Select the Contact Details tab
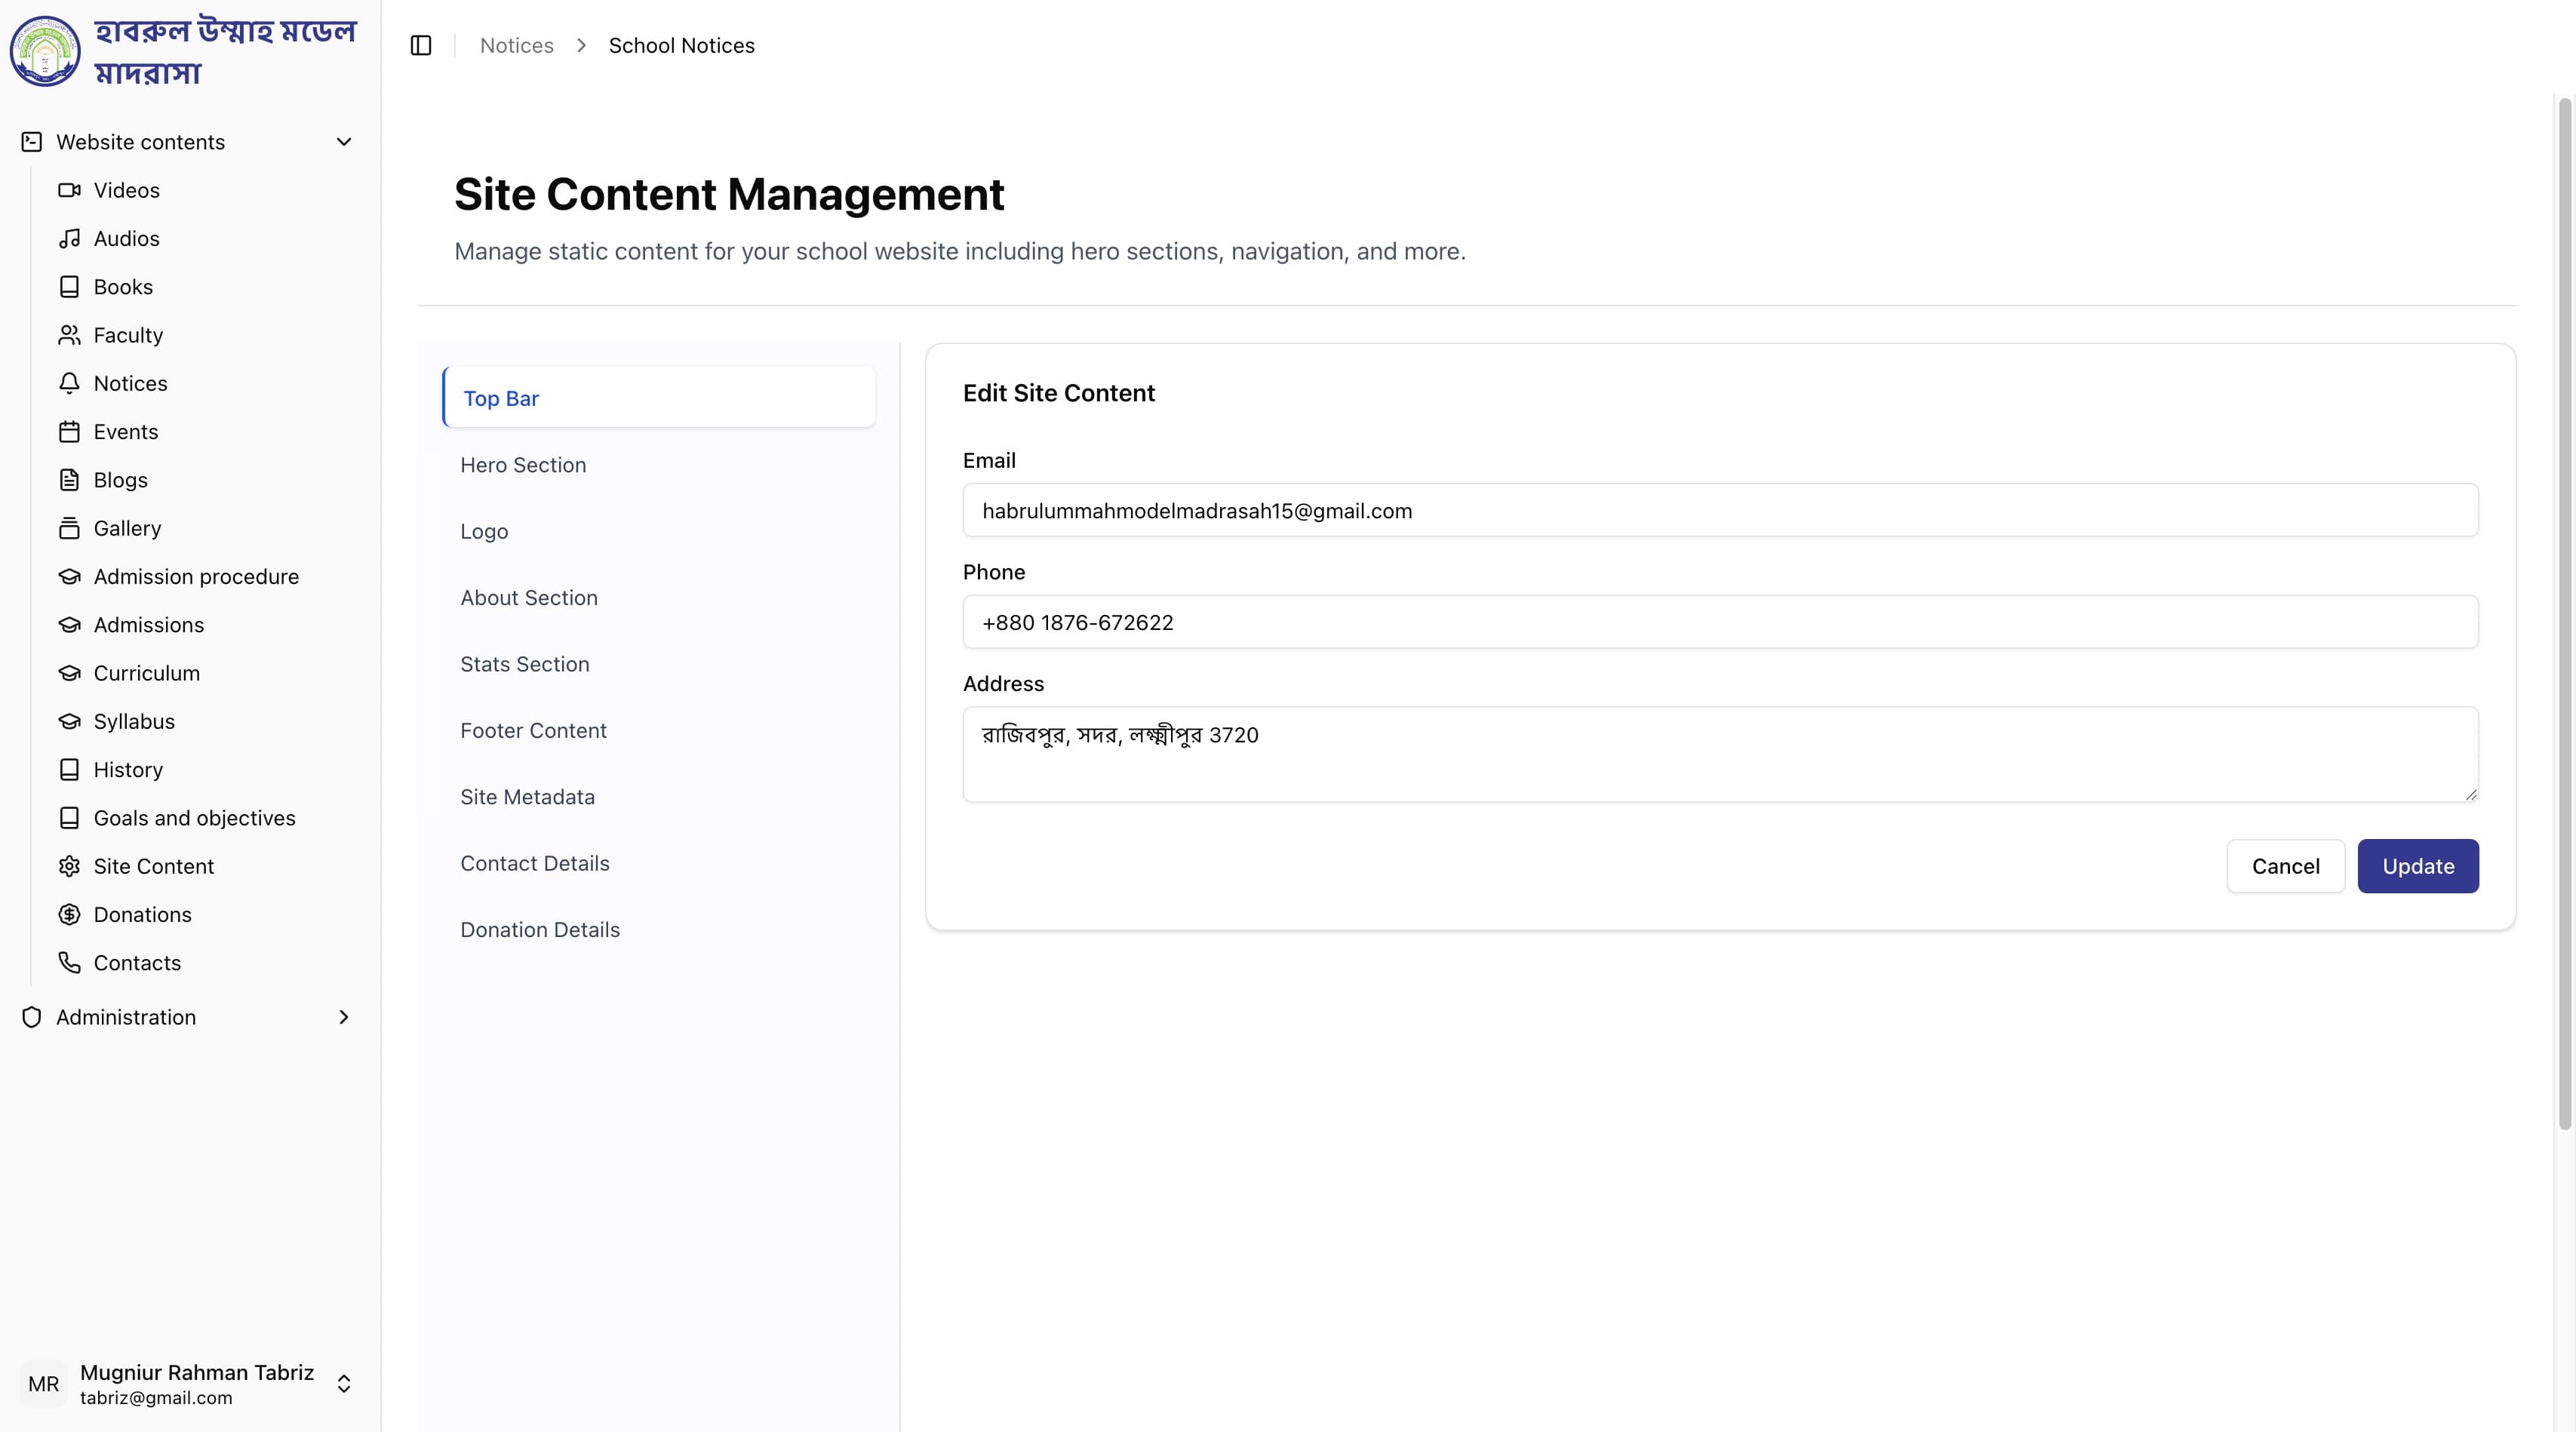This screenshot has width=2576, height=1432. coord(659,863)
